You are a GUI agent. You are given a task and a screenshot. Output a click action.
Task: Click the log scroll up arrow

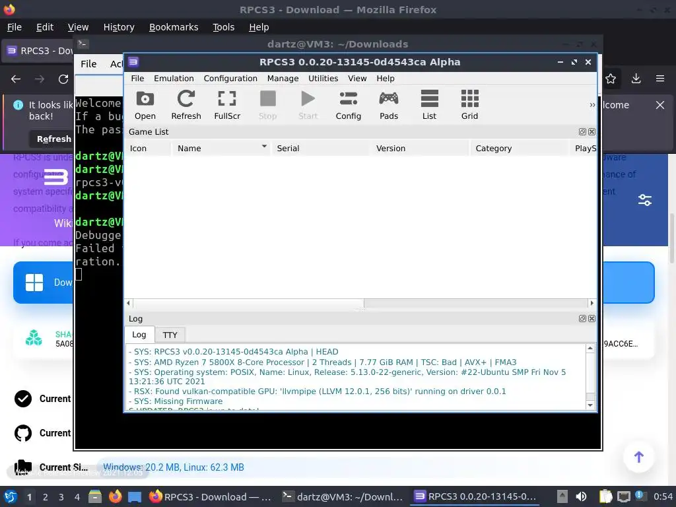pyautogui.click(x=590, y=348)
